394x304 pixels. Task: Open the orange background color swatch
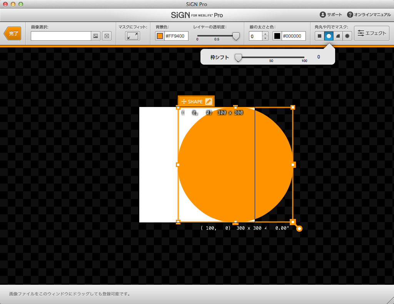pyautogui.click(x=160, y=36)
